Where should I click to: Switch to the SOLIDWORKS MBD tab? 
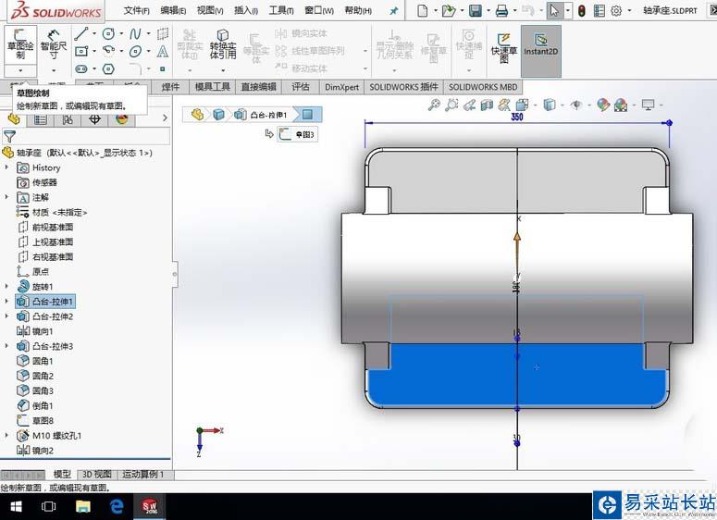[x=483, y=87]
